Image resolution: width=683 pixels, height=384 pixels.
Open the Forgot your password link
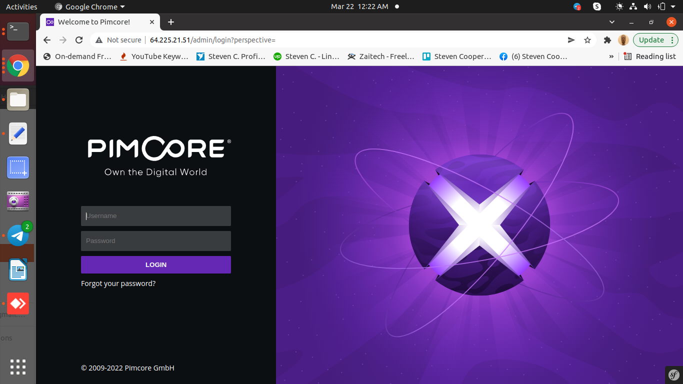tap(118, 283)
